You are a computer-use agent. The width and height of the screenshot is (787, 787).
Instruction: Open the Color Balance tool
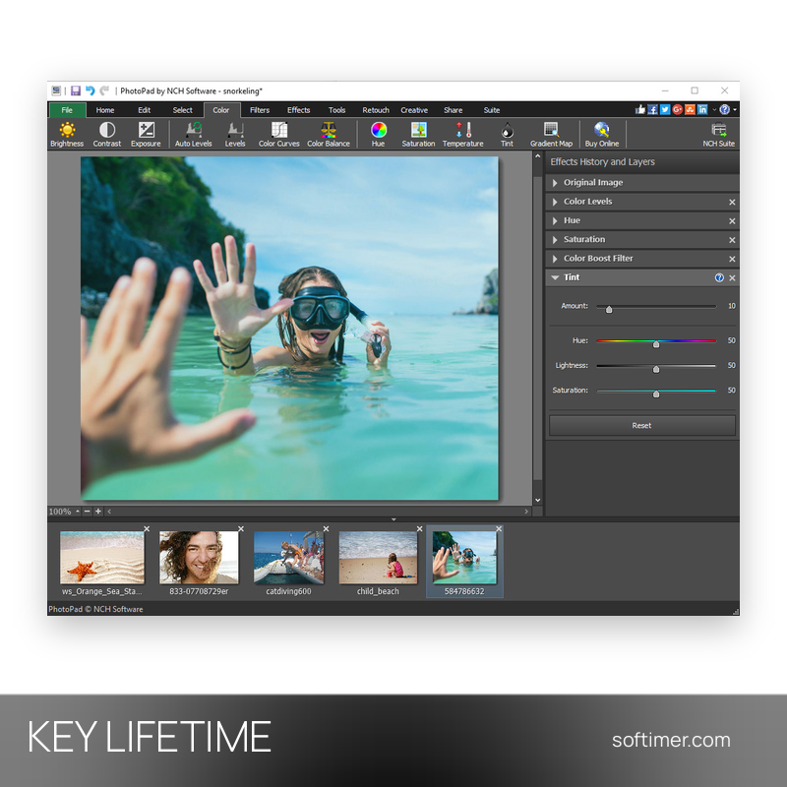329,134
